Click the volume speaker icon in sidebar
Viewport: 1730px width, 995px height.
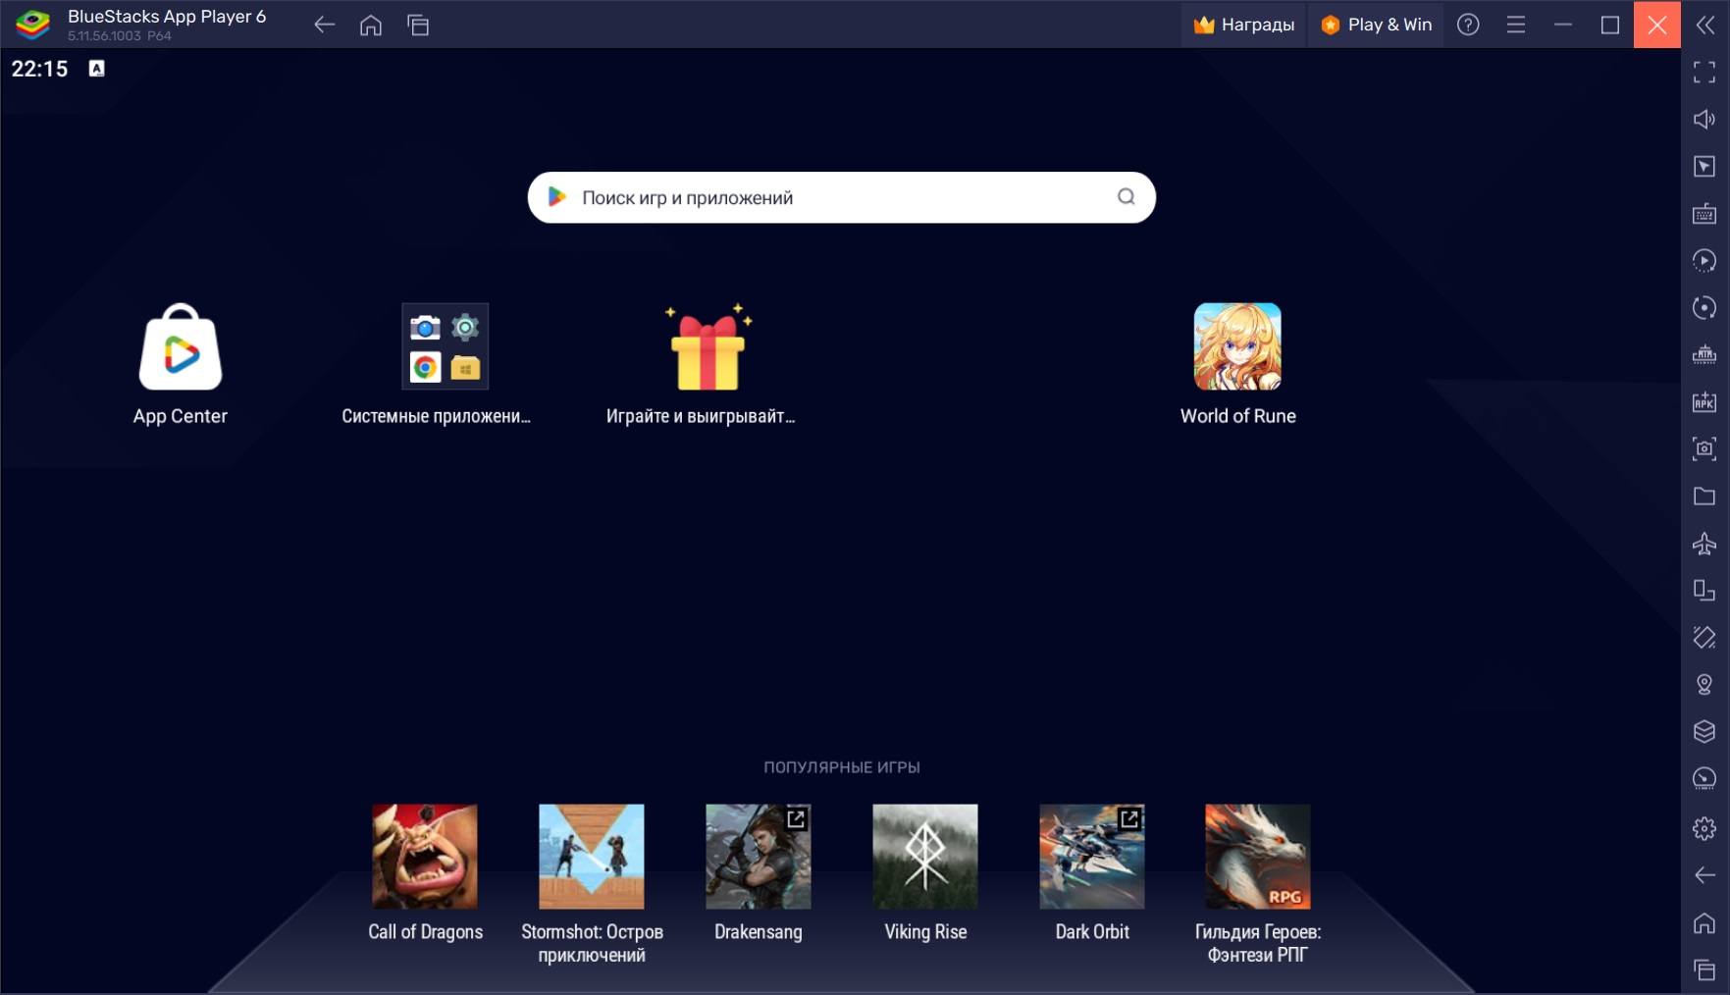pos(1705,119)
